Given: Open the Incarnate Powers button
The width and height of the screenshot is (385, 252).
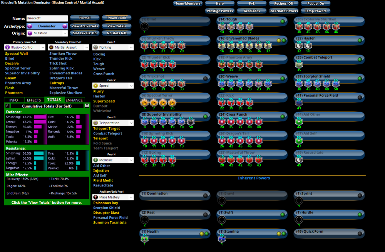Looking at the screenshot, I should coord(284,11).
